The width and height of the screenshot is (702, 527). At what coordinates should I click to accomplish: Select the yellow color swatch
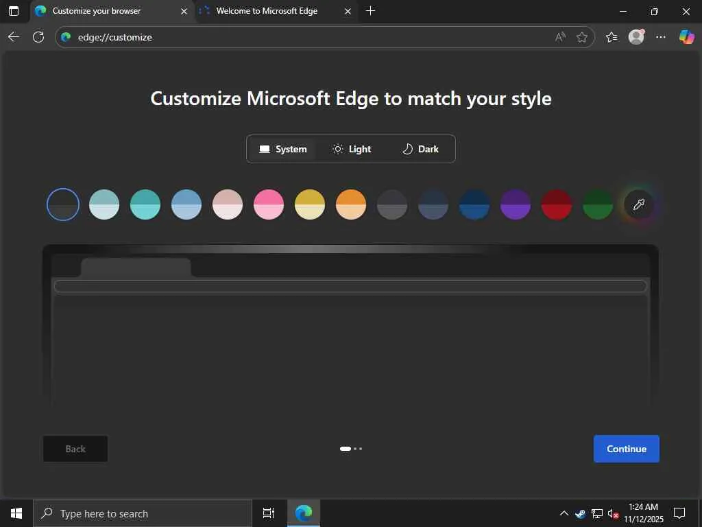click(310, 204)
